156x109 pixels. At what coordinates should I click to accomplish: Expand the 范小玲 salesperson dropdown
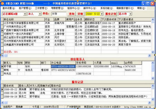click(x=130, y=14)
